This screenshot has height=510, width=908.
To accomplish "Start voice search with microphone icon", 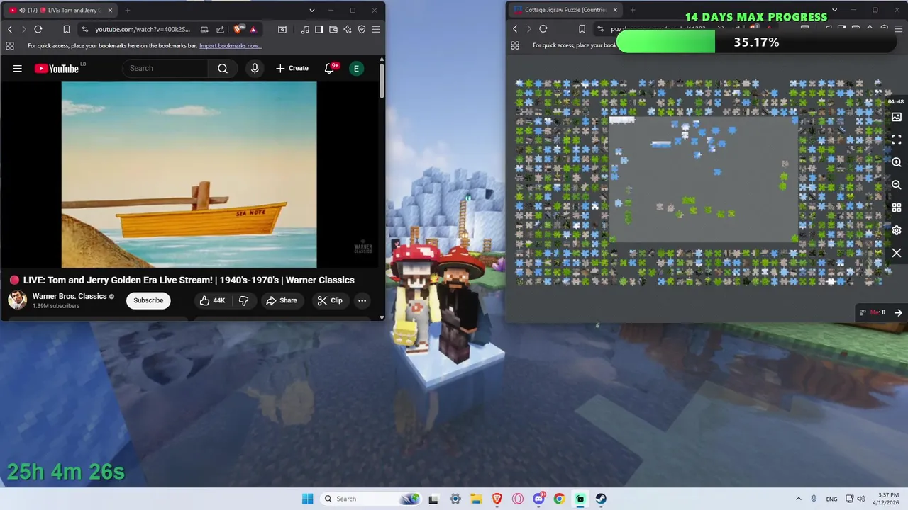I will click(x=255, y=68).
